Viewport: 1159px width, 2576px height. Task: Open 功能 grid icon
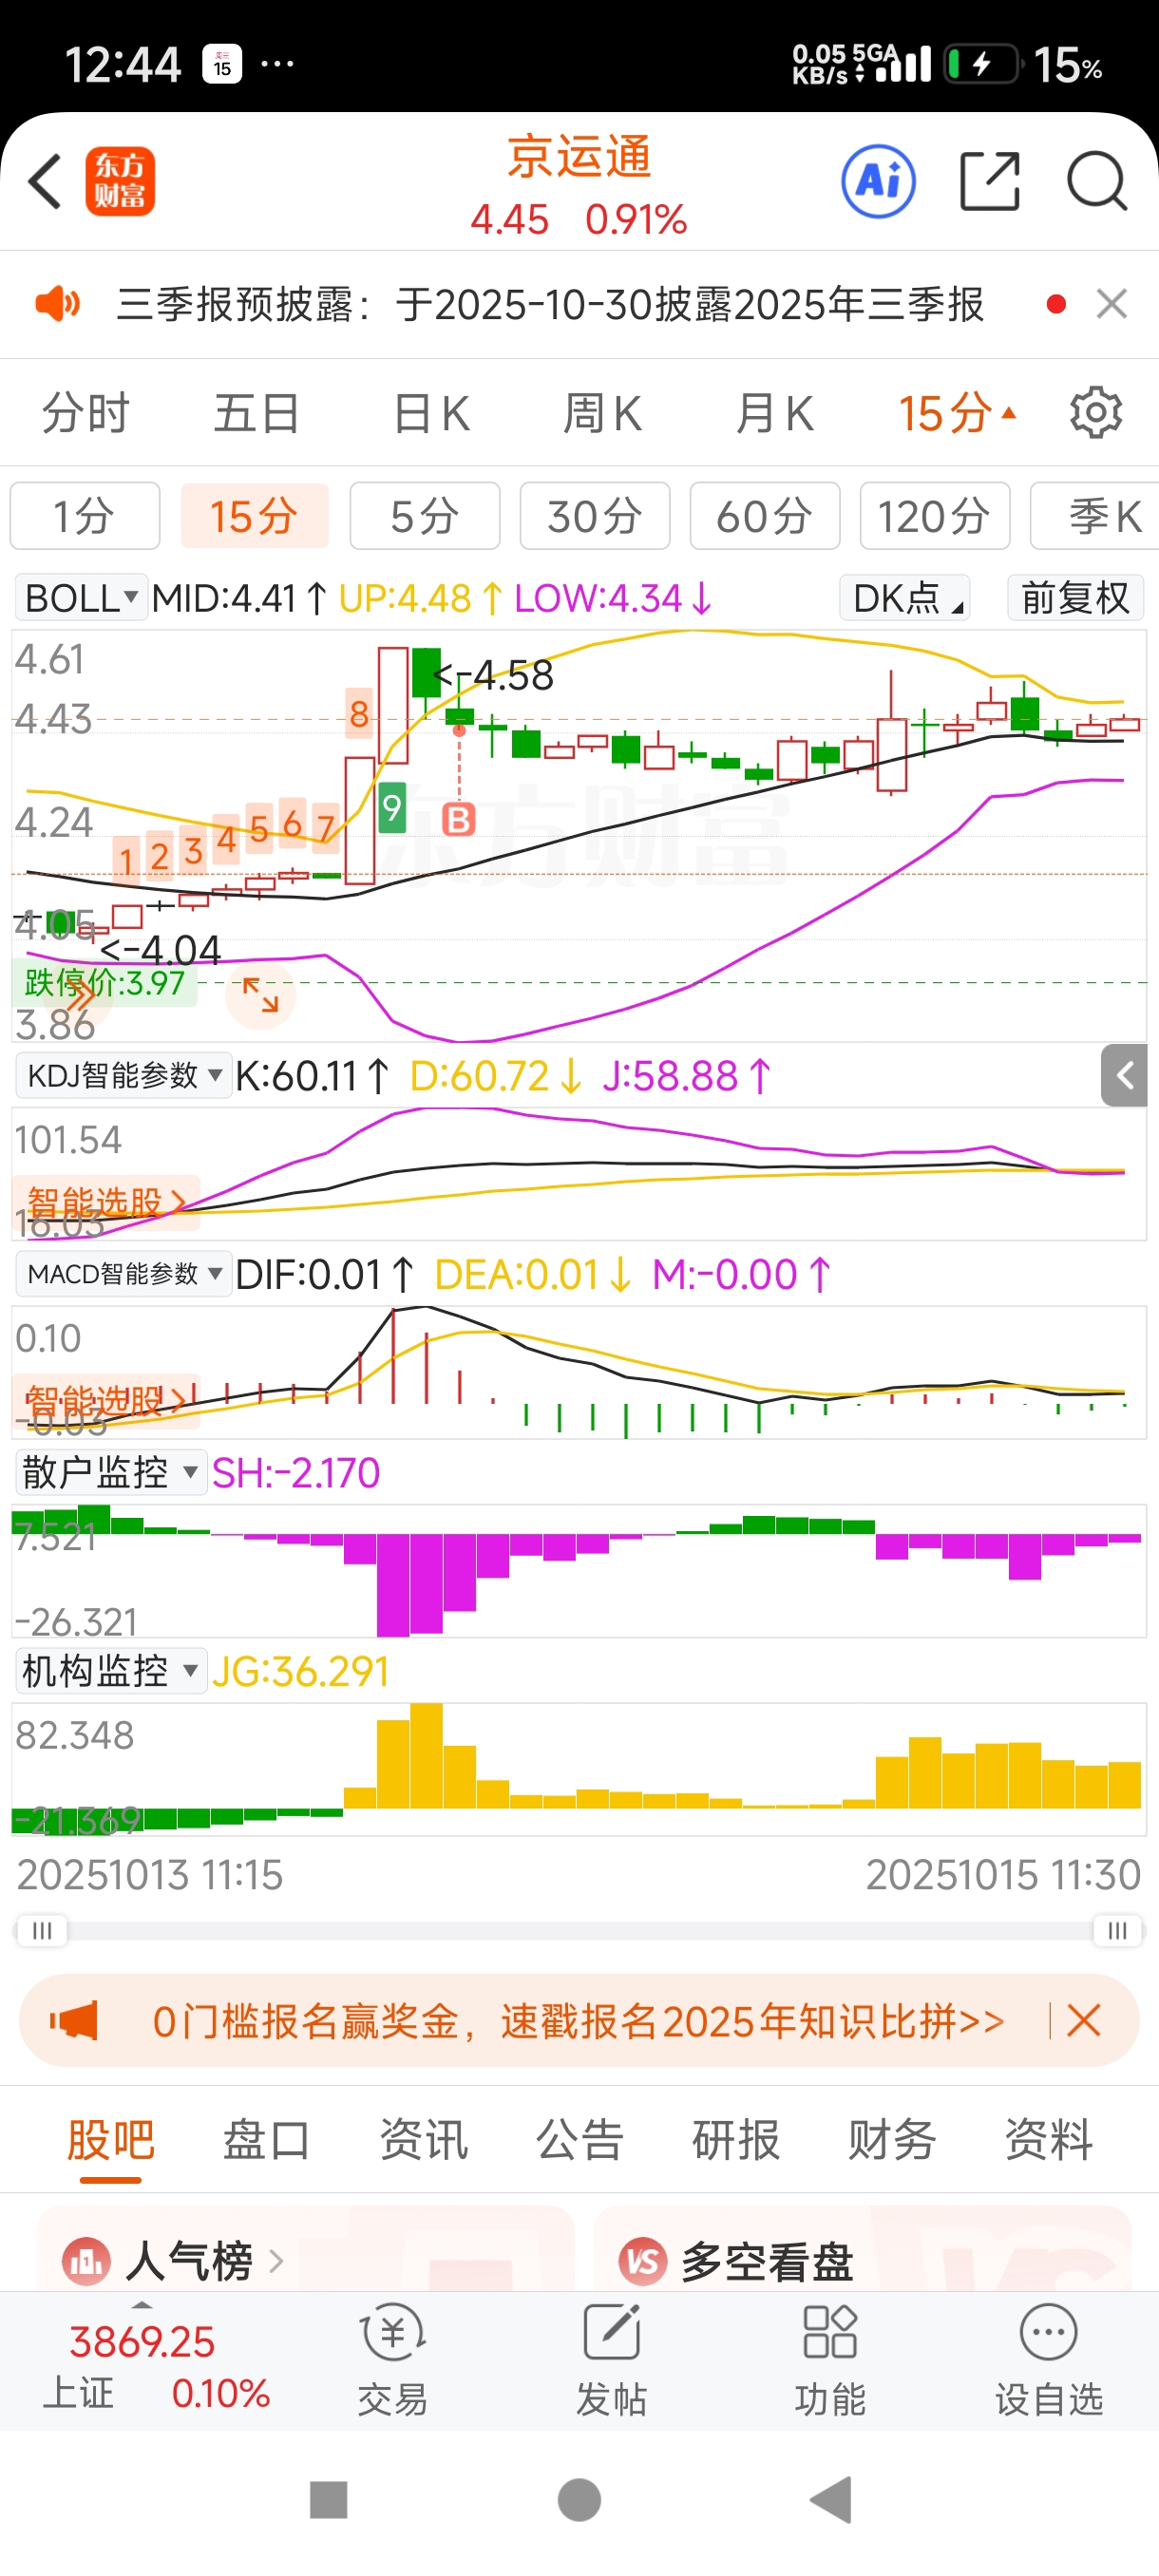(x=830, y=2359)
